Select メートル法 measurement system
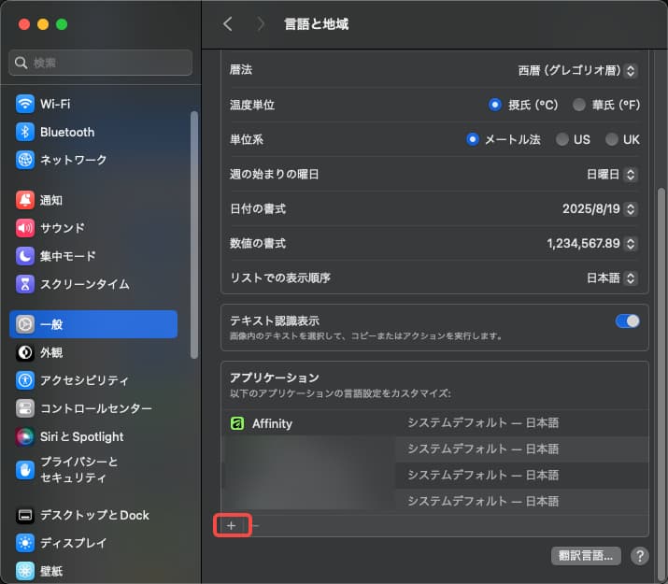 (473, 139)
